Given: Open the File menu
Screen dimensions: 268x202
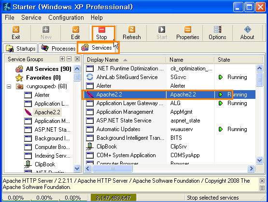Looking at the screenshot, I should click(10, 17).
